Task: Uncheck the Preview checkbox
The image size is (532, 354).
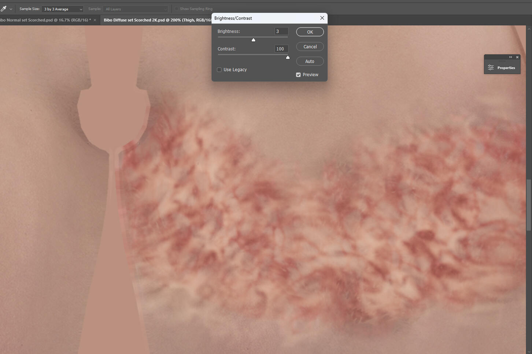Action: pyautogui.click(x=298, y=75)
